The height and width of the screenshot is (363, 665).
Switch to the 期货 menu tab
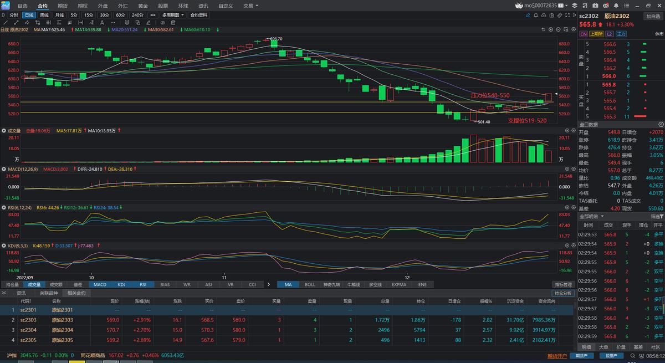[x=62, y=6]
